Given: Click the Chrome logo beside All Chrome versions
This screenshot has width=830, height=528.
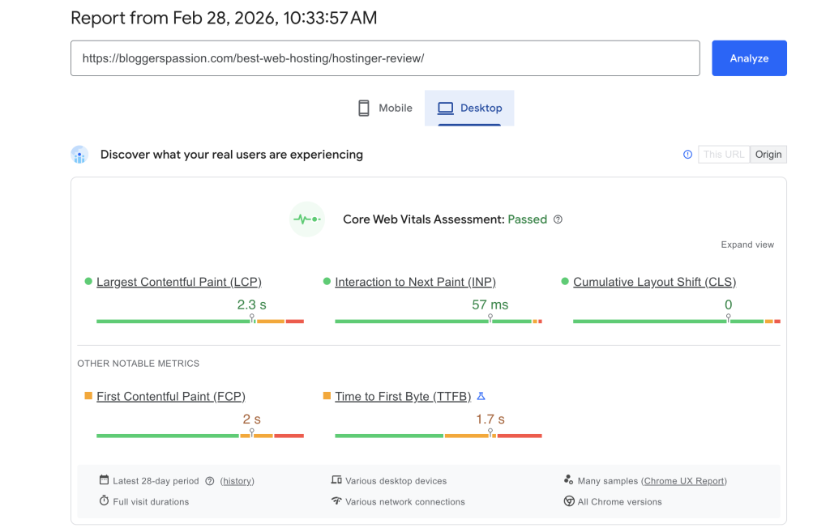Looking at the screenshot, I should click(570, 501).
